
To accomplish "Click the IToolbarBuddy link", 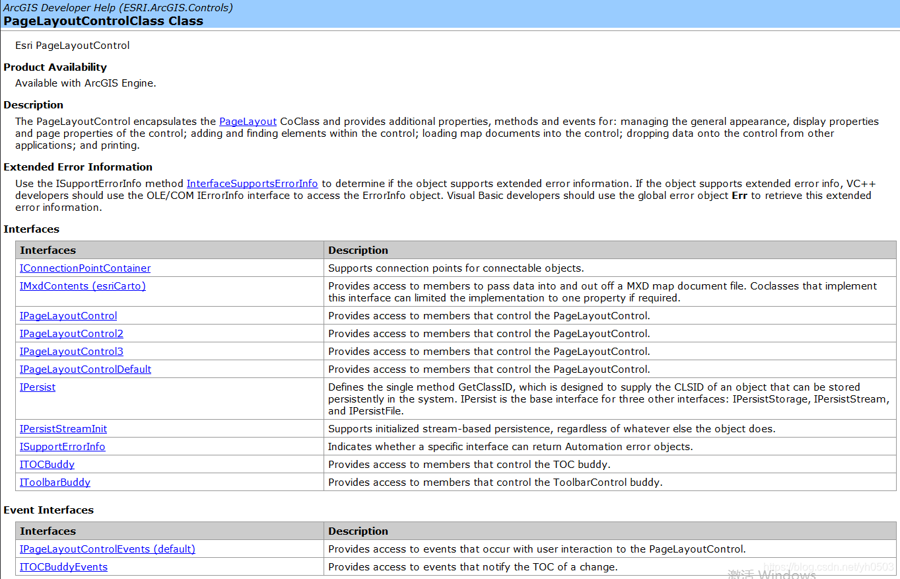I will (55, 482).
